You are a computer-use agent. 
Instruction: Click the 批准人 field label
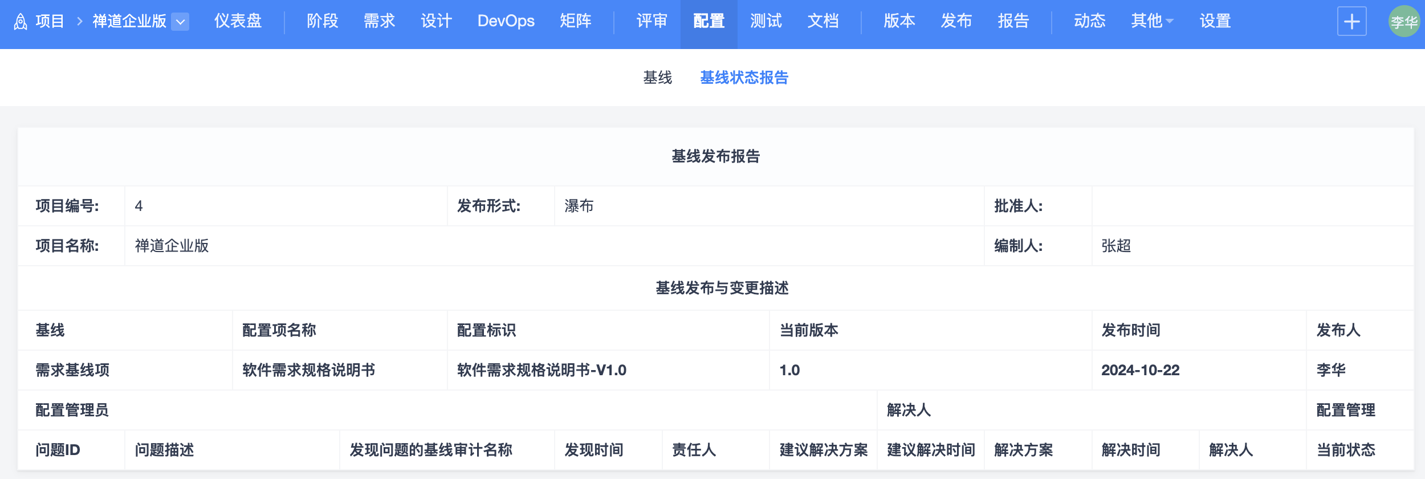coord(1019,206)
